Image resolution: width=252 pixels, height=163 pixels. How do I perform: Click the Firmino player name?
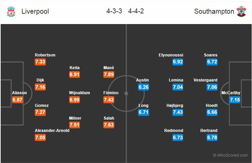click(x=111, y=93)
